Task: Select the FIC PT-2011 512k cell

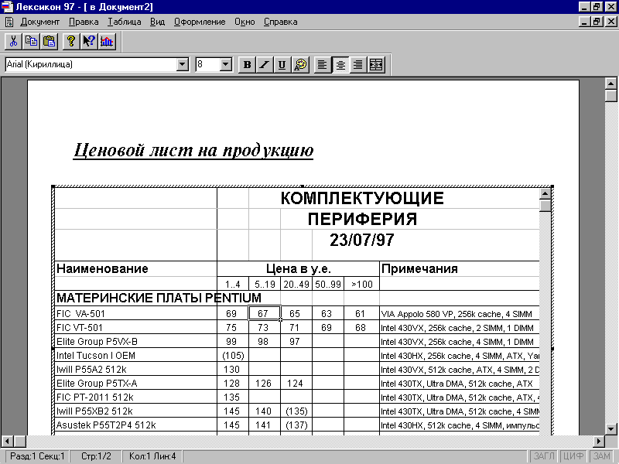Action: [x=136, y=397]
